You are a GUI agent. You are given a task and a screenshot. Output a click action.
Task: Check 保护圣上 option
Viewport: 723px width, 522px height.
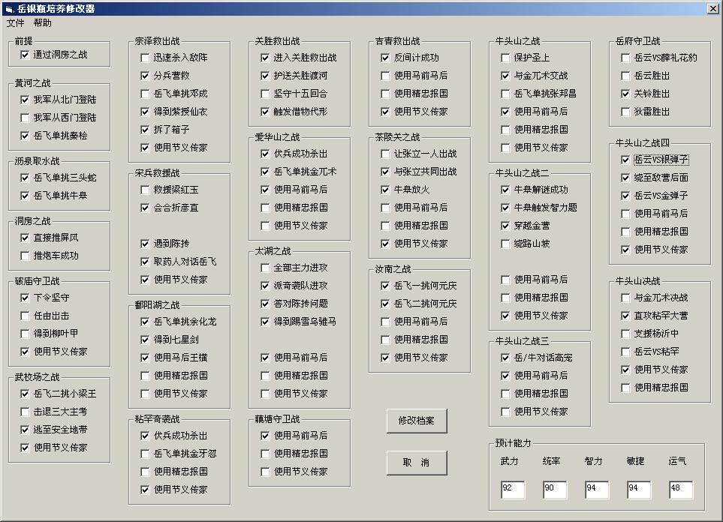click(505, 58)
